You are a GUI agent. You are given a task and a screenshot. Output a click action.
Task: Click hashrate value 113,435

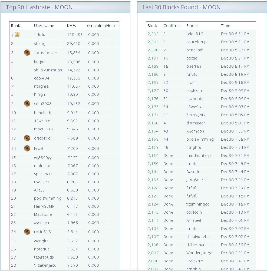pyautogui.click(x=75, y=35)
